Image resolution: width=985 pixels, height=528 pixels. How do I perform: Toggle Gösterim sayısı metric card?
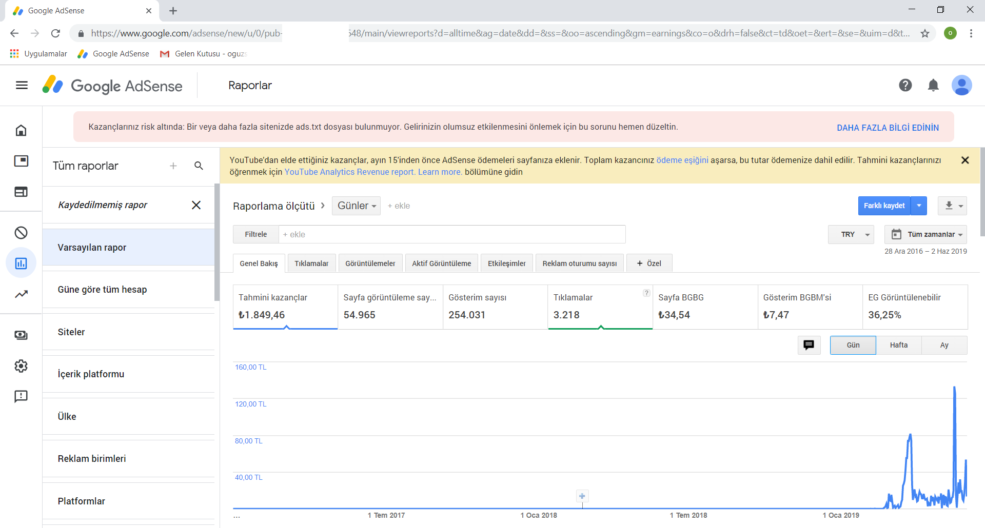click(495, 307)
